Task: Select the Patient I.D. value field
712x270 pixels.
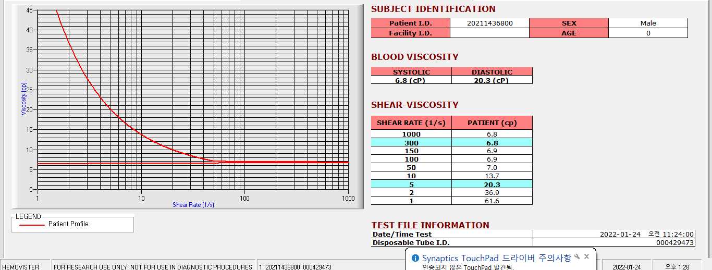Action: click(489, 23)
